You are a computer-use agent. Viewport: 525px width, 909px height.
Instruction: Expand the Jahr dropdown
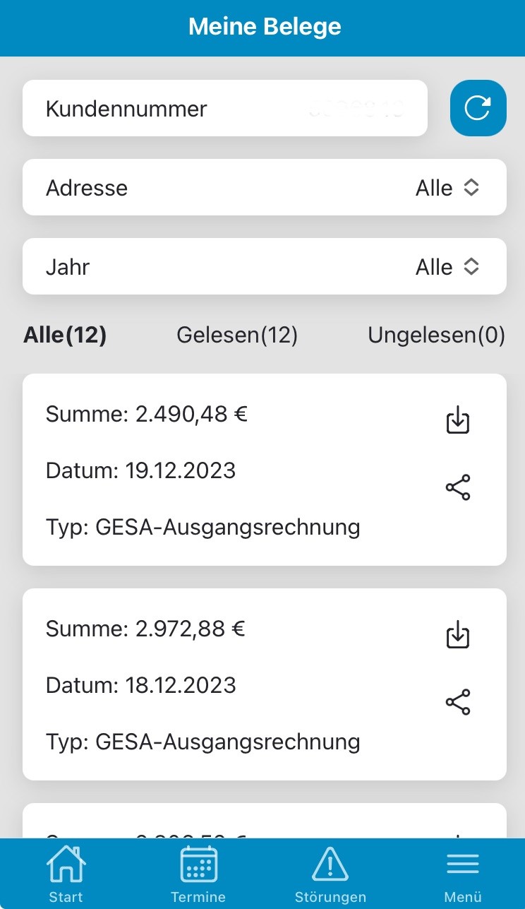coord(264,266)
